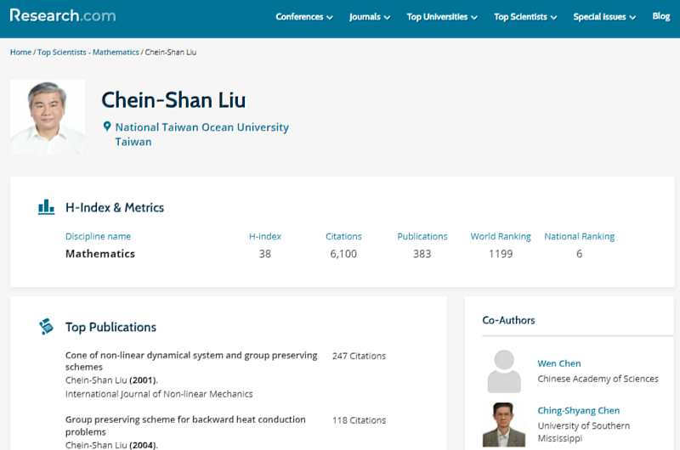Image resolution: width=680 pixels, height=450 pixels.
Task: Click the Chein-Shan Liu name heading
Action: pos(173,100)
